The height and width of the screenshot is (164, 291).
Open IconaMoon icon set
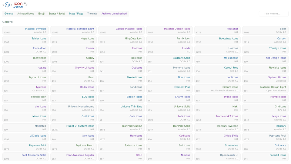coord(25,50)
